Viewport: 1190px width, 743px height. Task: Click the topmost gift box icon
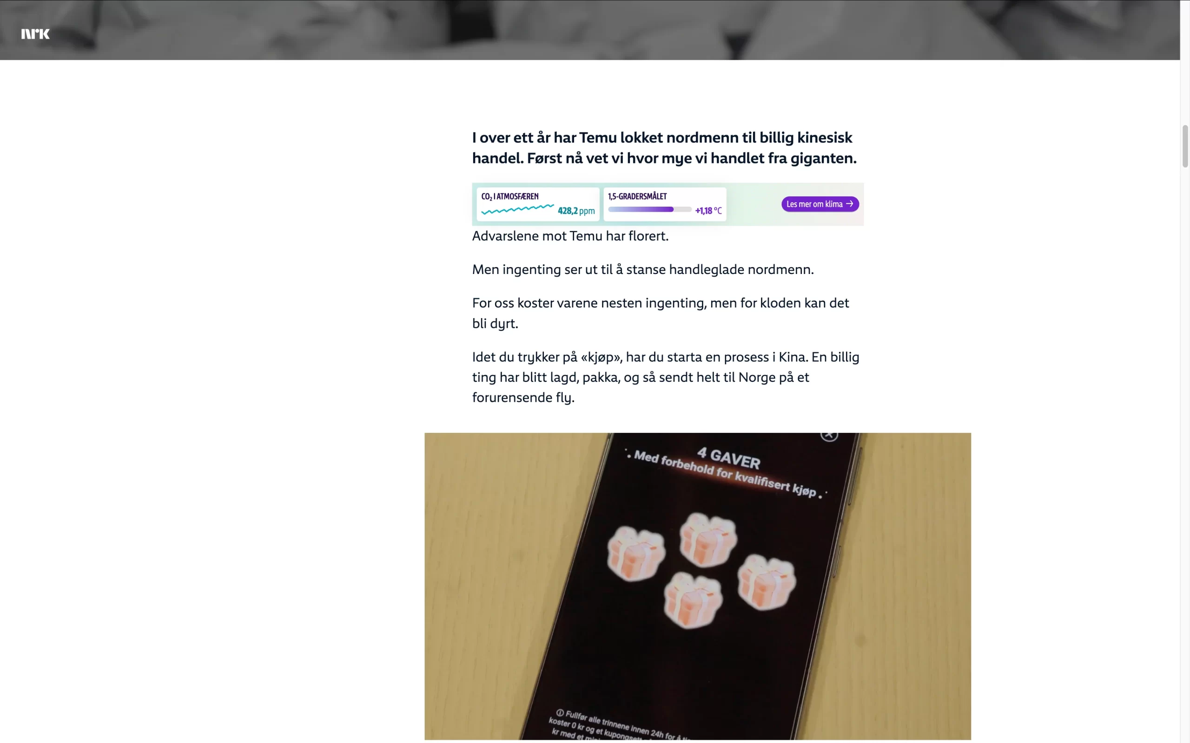click(708, 540)
